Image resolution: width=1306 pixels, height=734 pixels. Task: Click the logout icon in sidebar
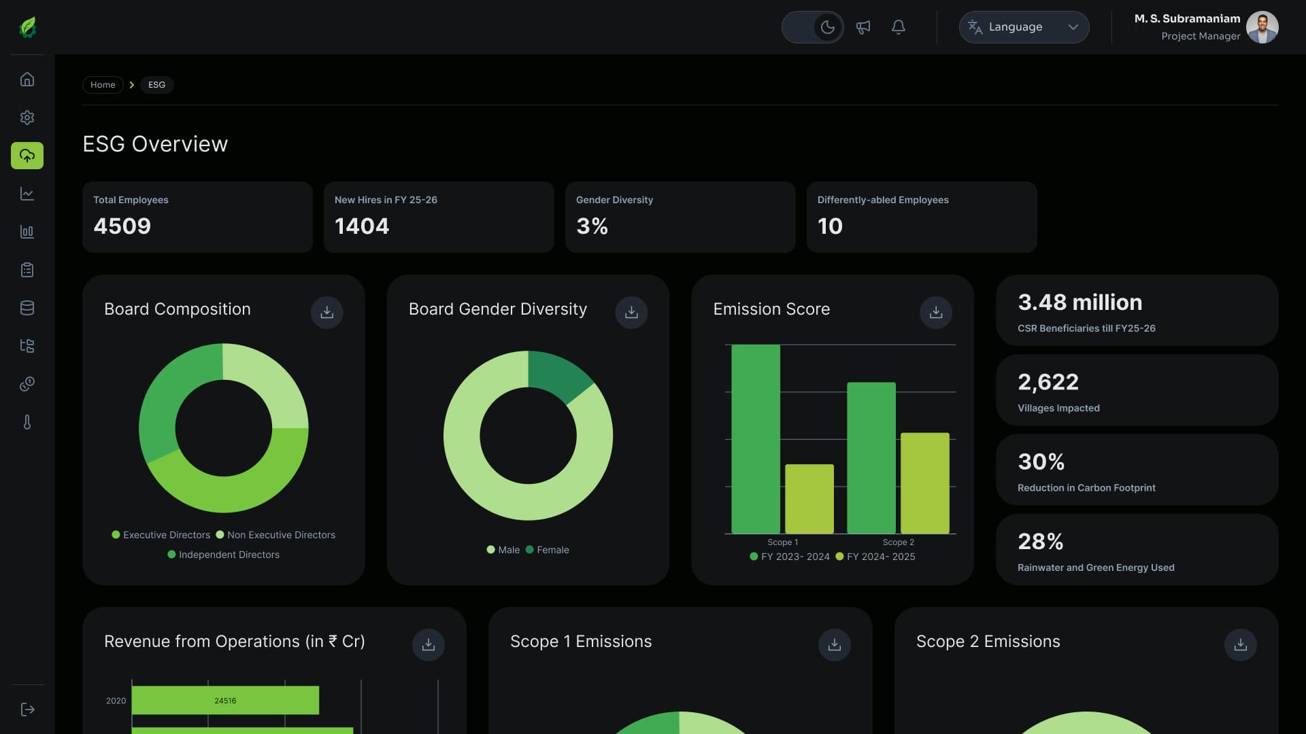coord(27,710)
